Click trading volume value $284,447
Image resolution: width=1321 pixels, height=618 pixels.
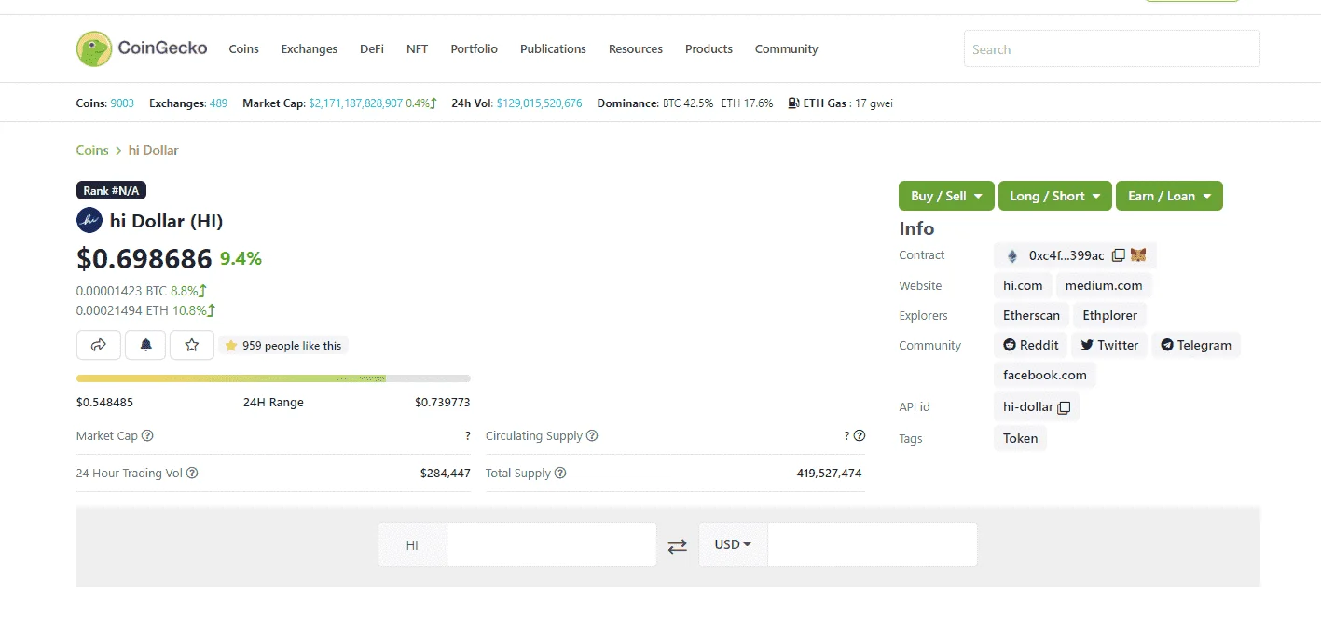[x=446, y=474]
